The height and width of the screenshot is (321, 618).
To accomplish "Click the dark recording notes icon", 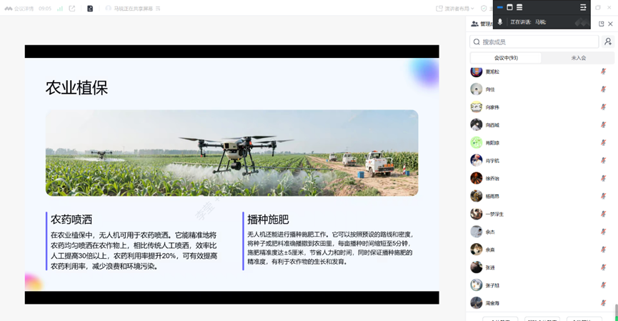I will click(x=90, y=9).
